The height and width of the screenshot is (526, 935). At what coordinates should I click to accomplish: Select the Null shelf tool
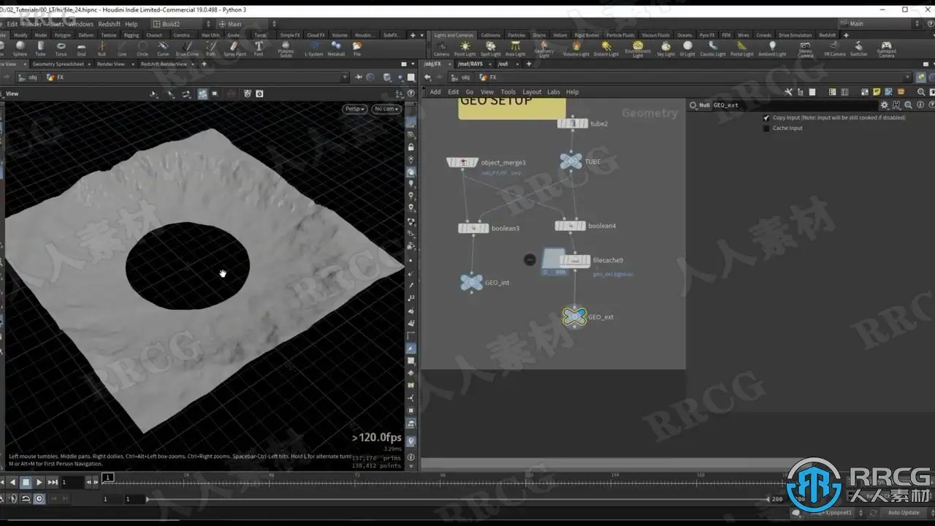click(102, 48)
